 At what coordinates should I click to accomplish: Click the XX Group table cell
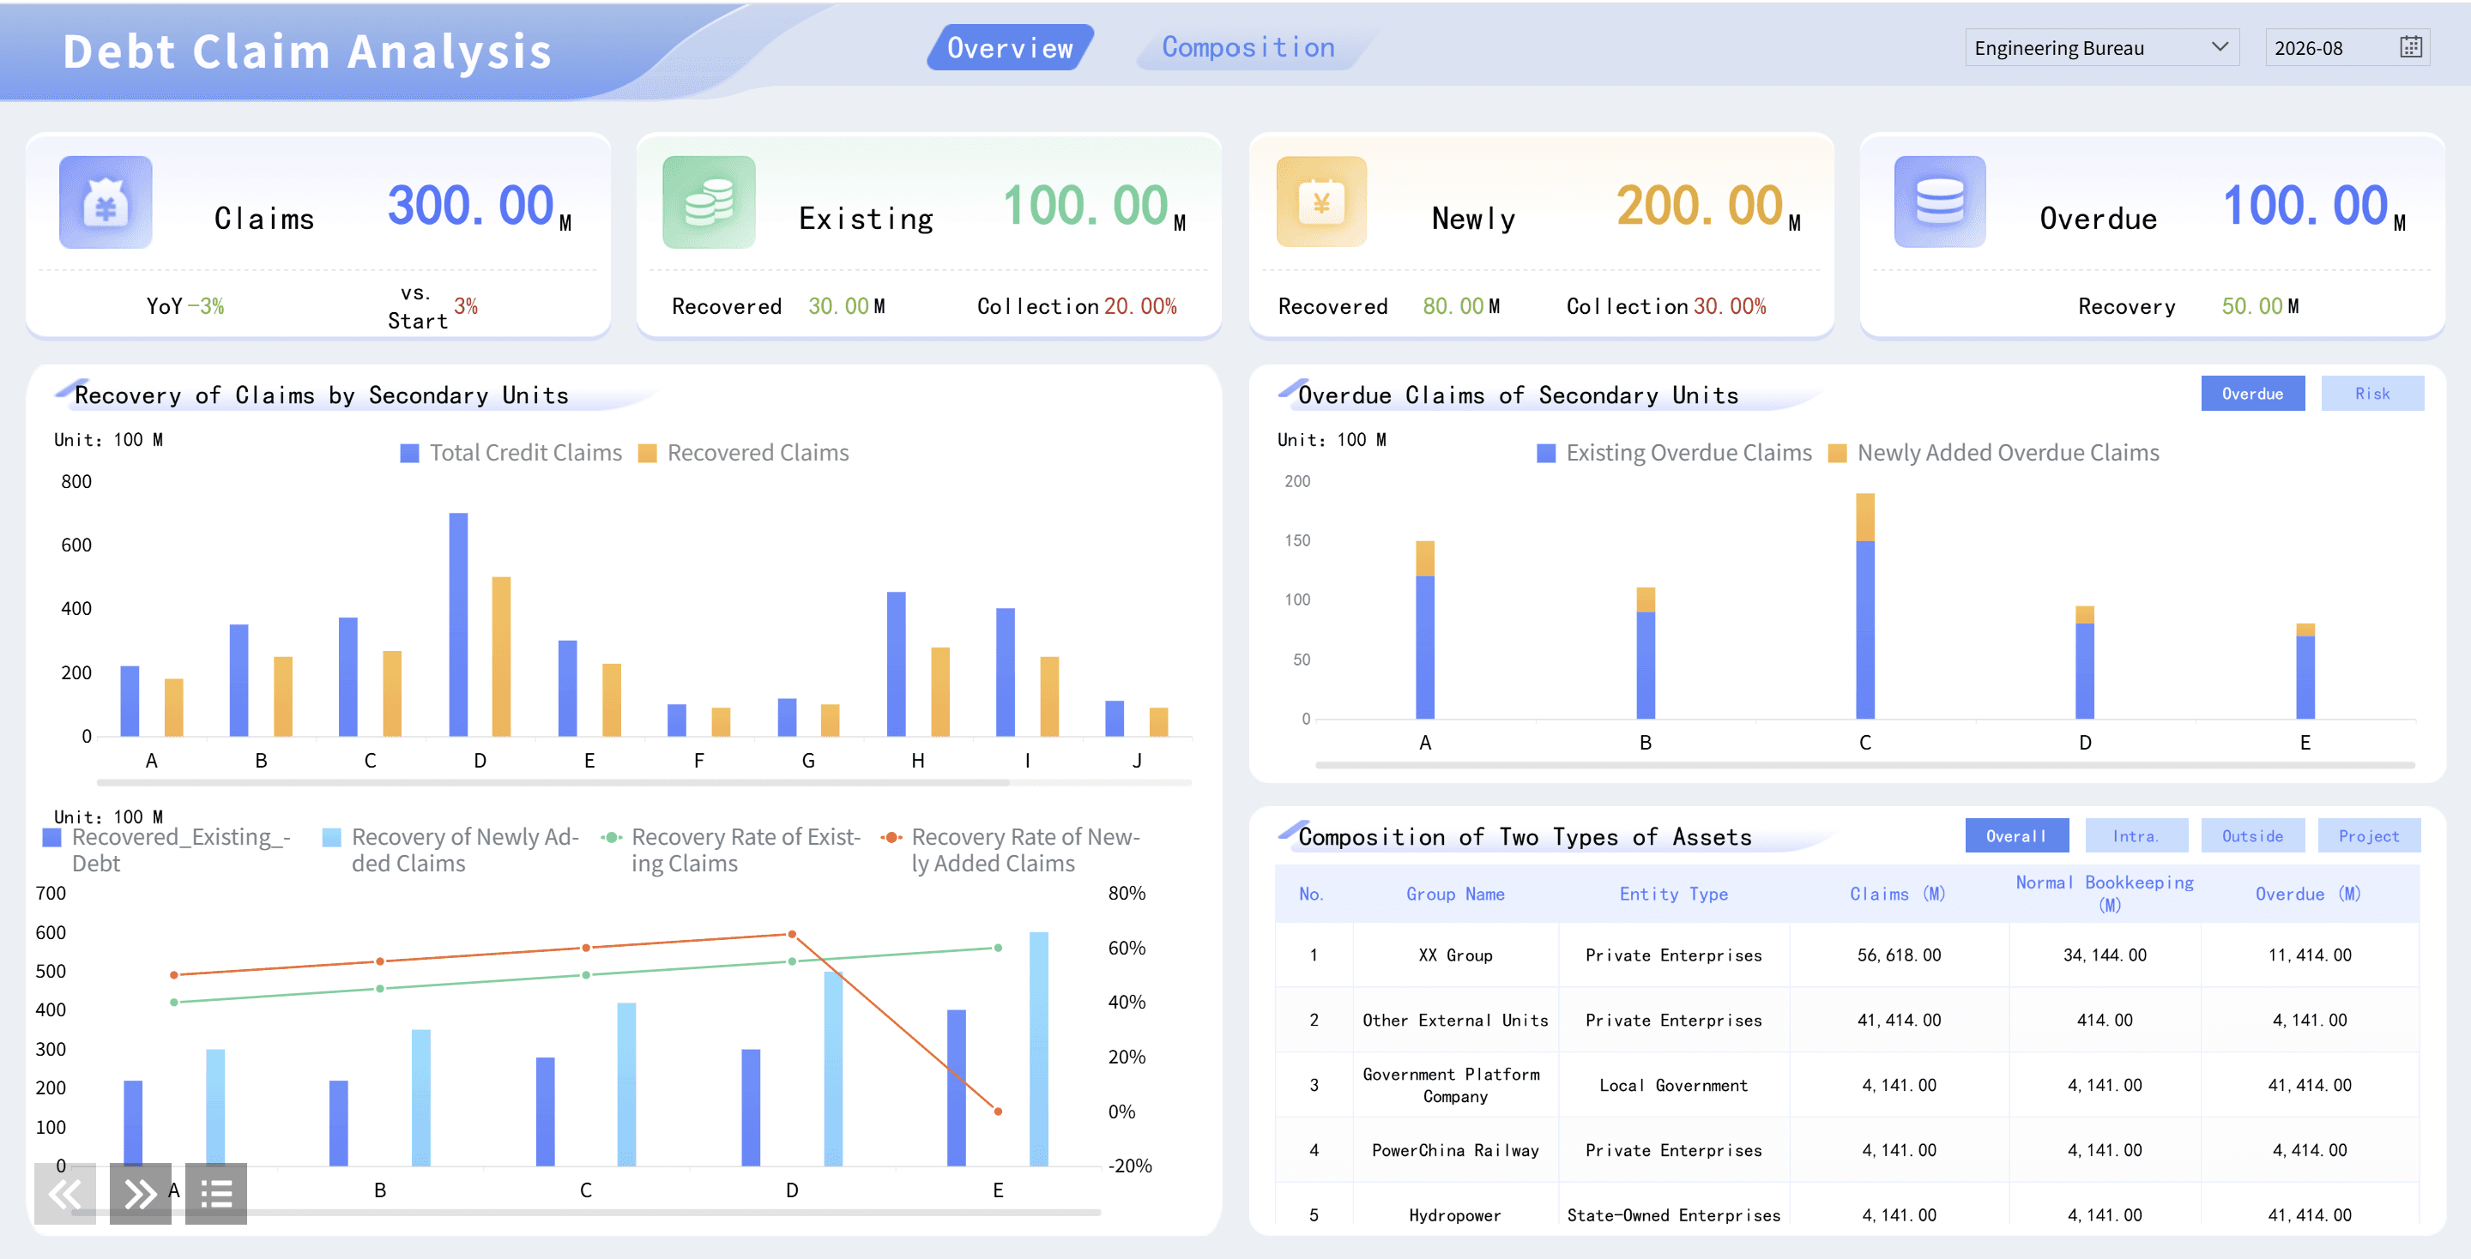point(1455,955)
